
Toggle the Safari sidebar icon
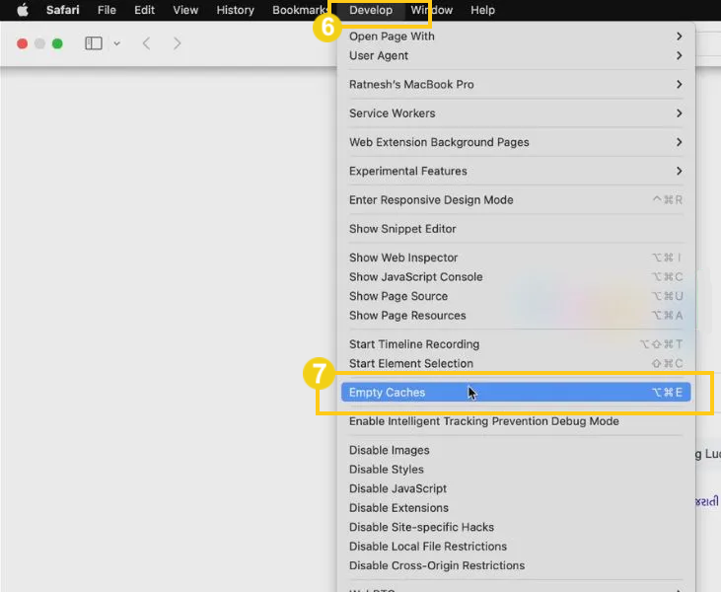[94, 43]
